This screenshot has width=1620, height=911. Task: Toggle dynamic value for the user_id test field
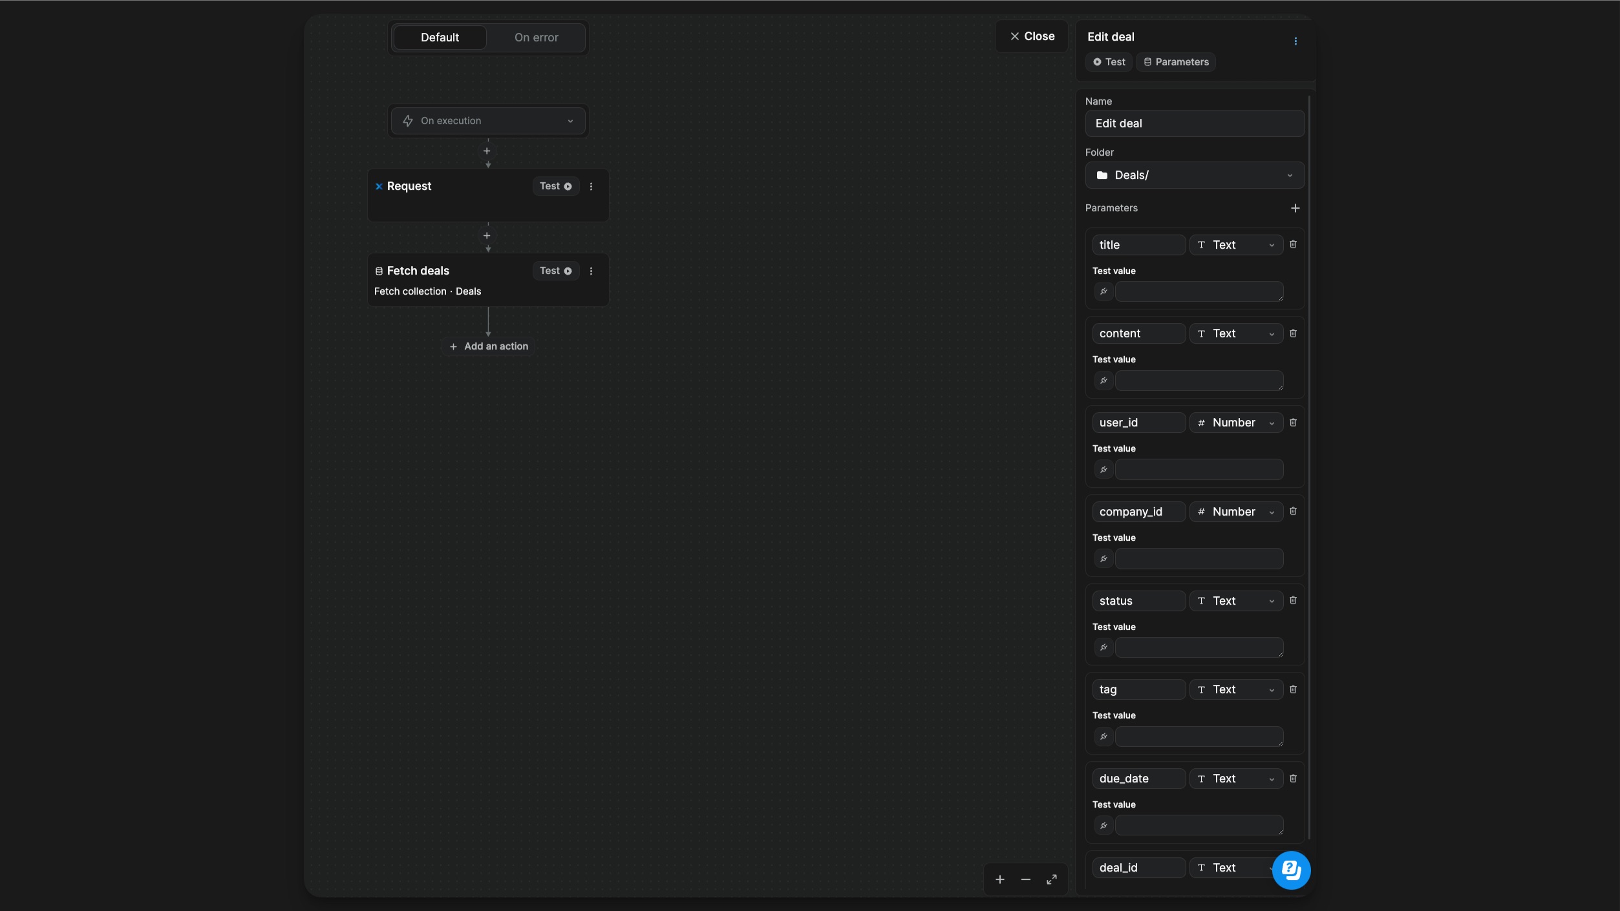coord(1102,470)
